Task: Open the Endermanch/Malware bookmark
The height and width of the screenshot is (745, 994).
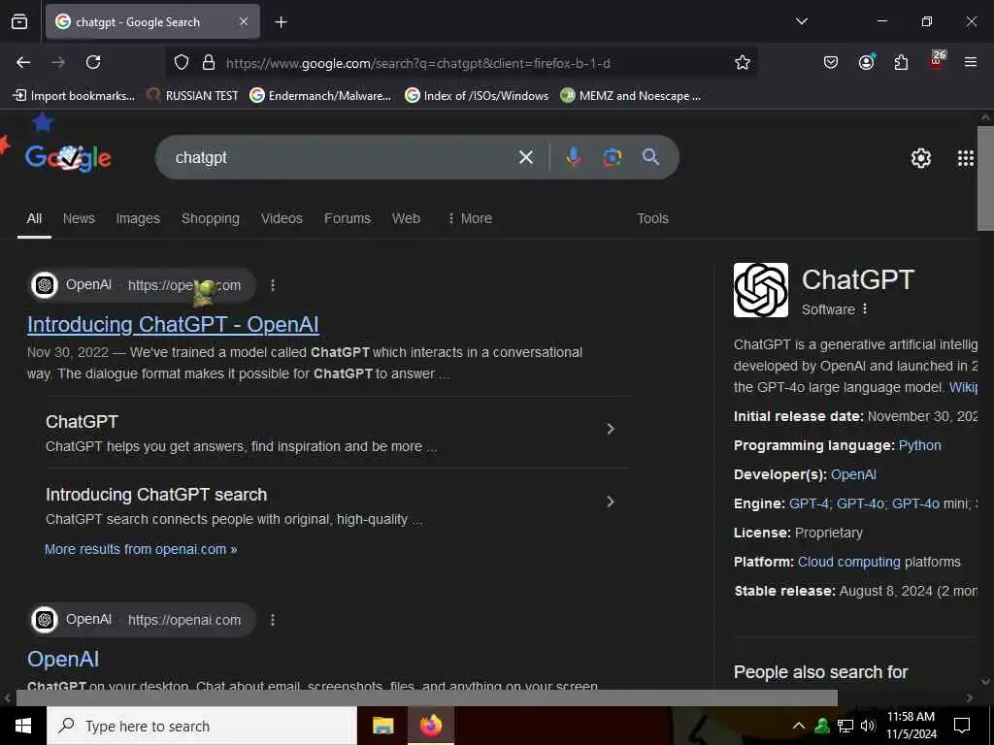Action: point(320,96)
